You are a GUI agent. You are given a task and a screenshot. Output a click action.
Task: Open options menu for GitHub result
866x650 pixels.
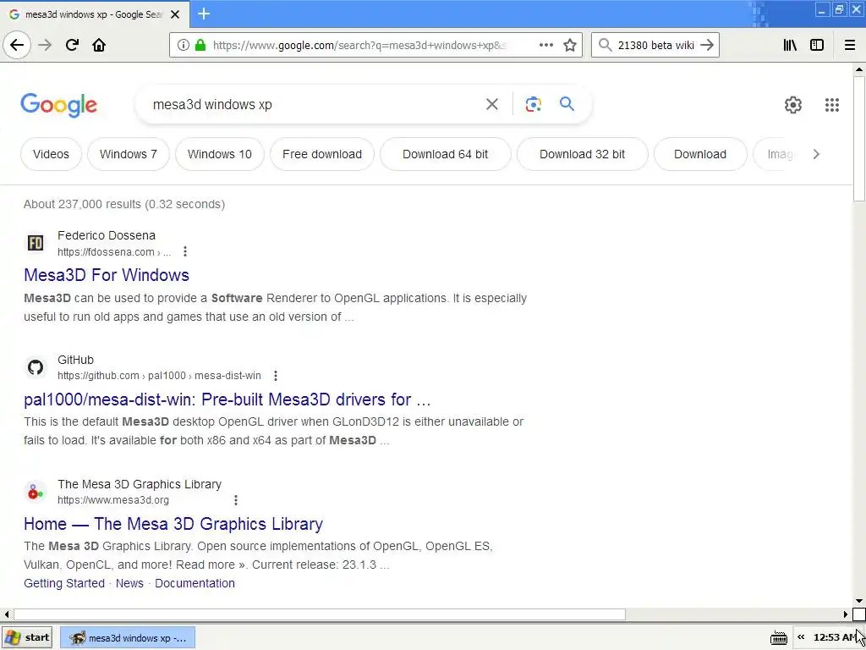(x=275, y=376)
